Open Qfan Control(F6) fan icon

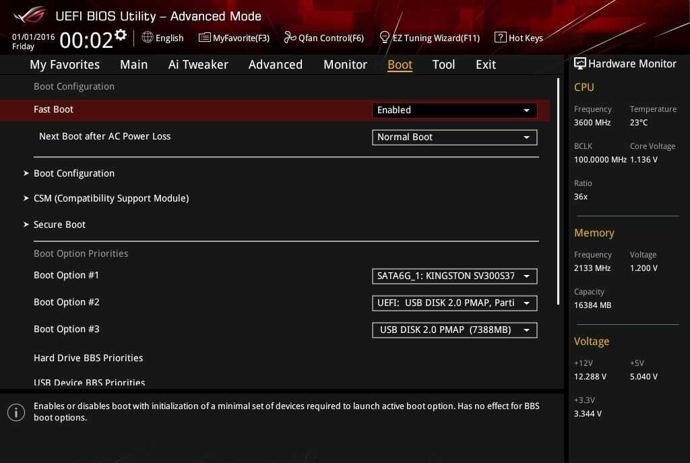tap(290, 37)
